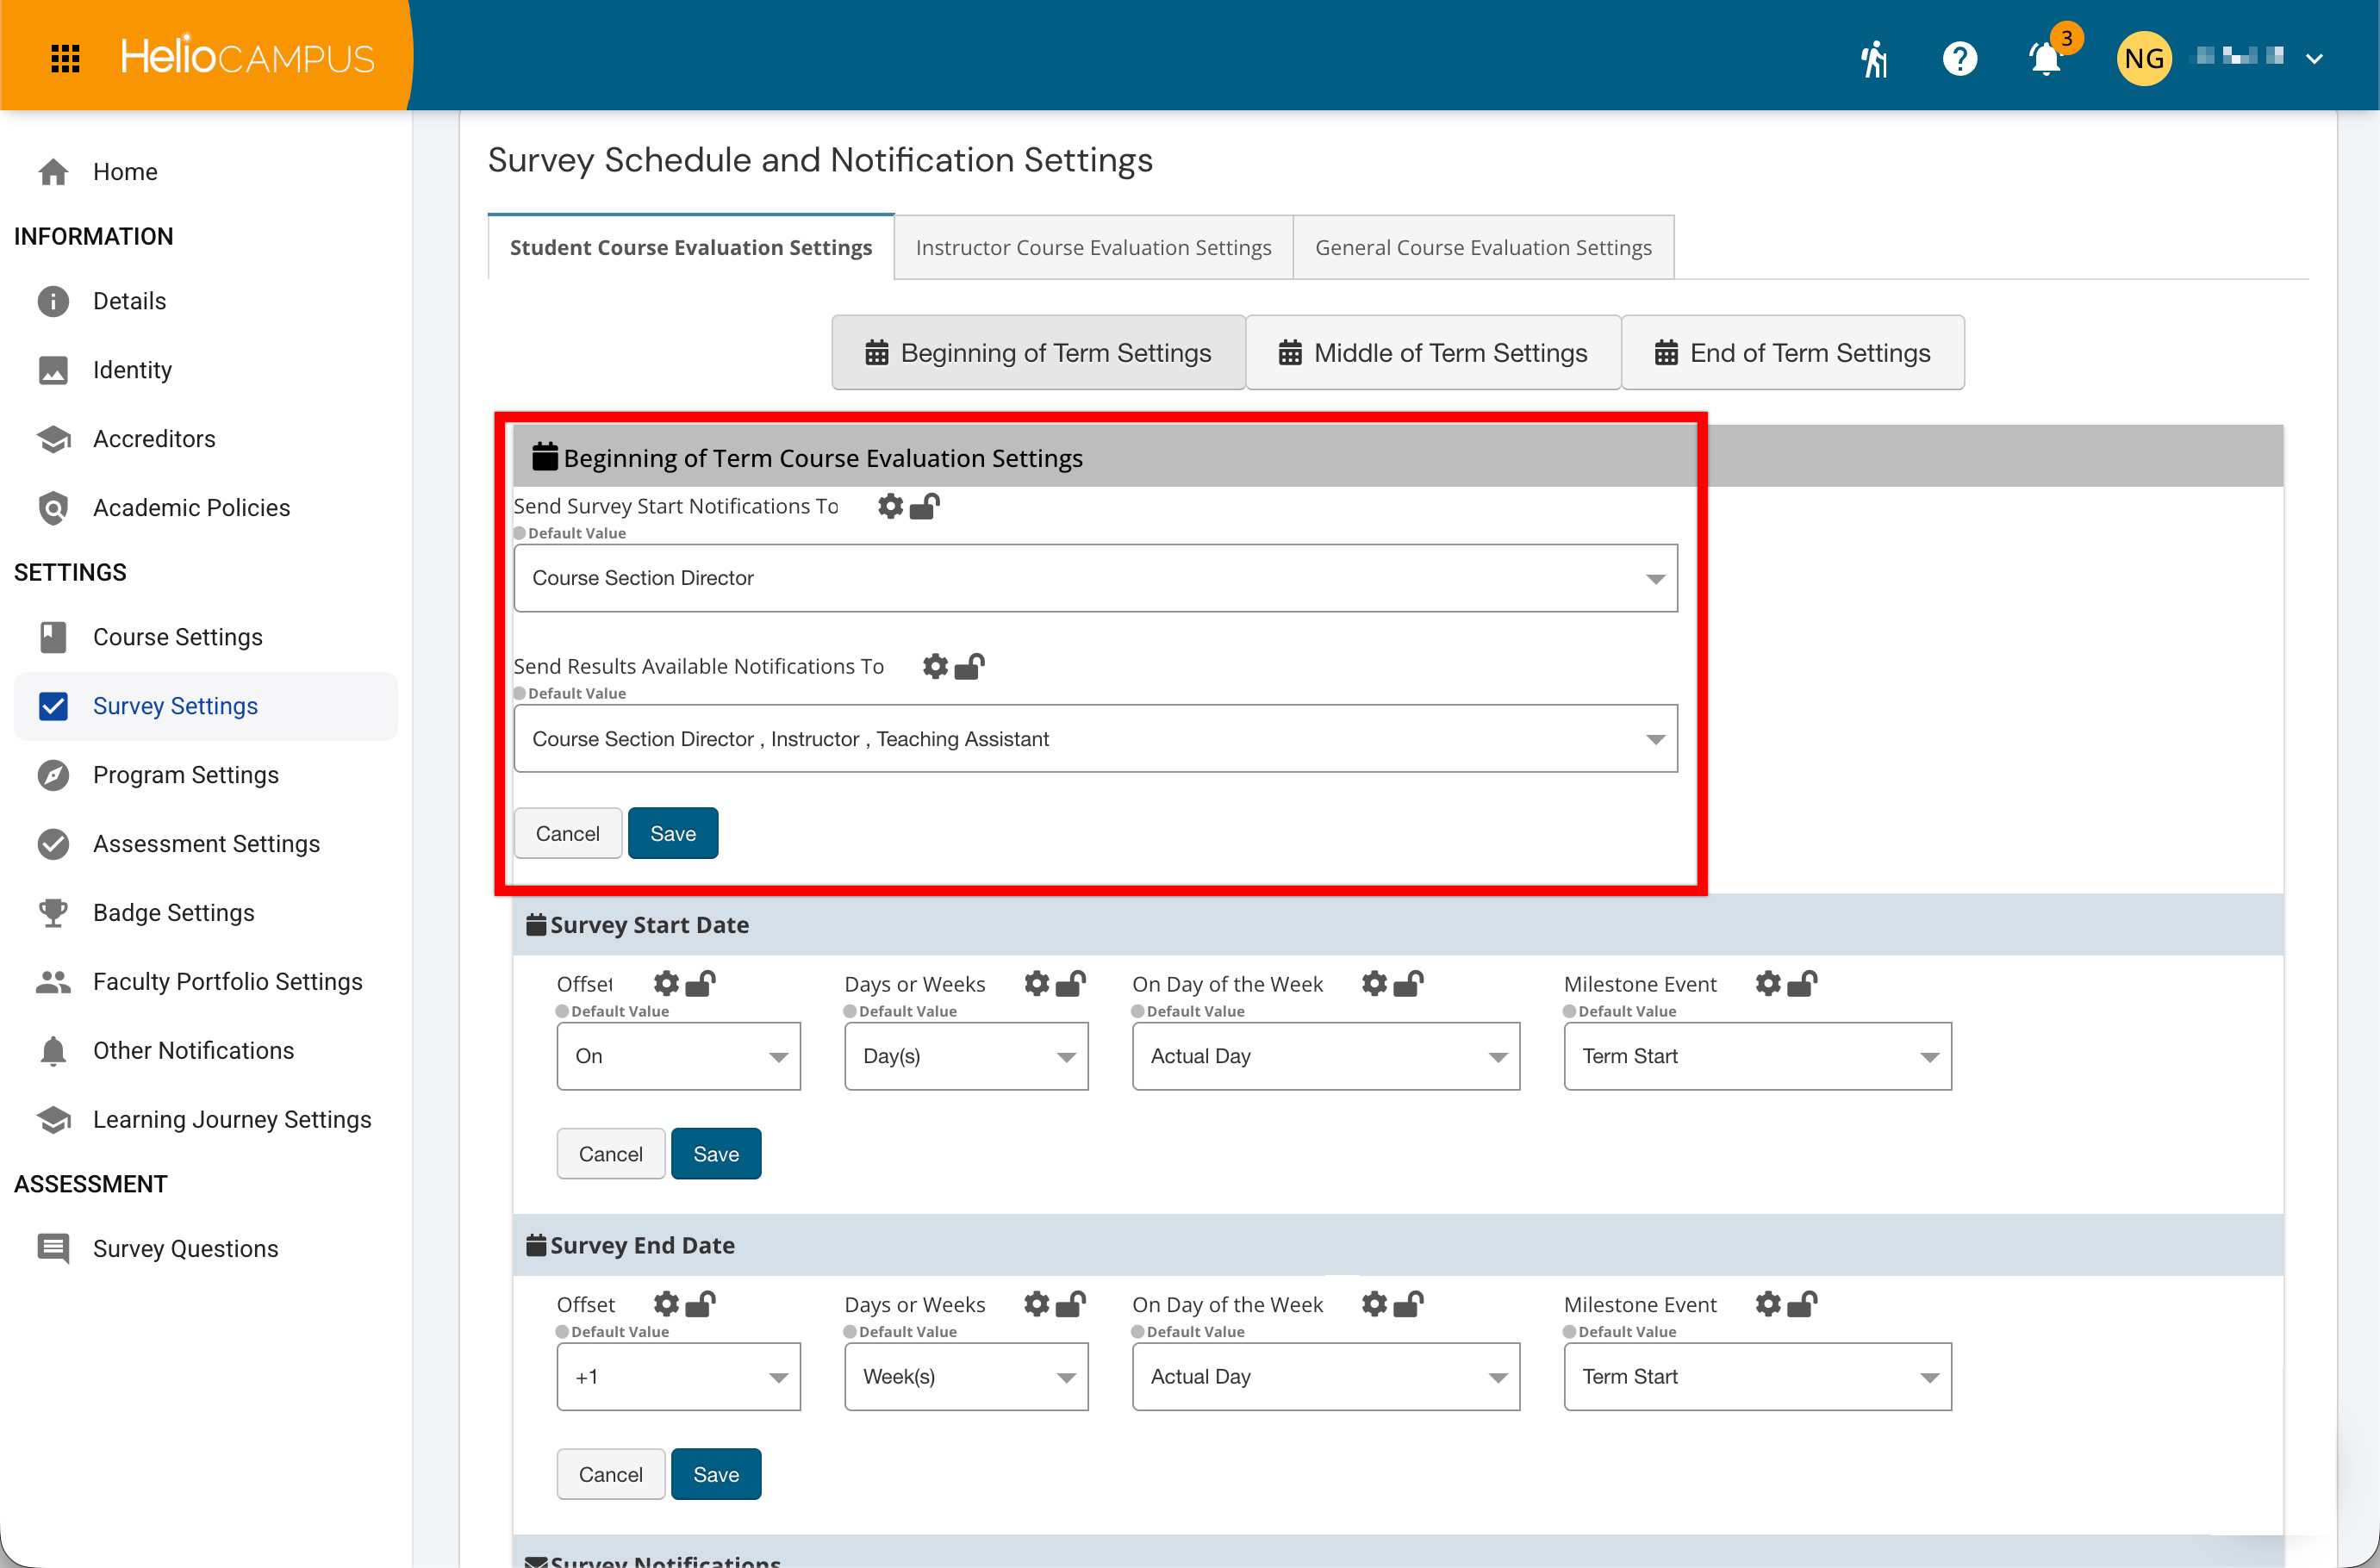Open the apps grid launcher icon

[65, 58]
